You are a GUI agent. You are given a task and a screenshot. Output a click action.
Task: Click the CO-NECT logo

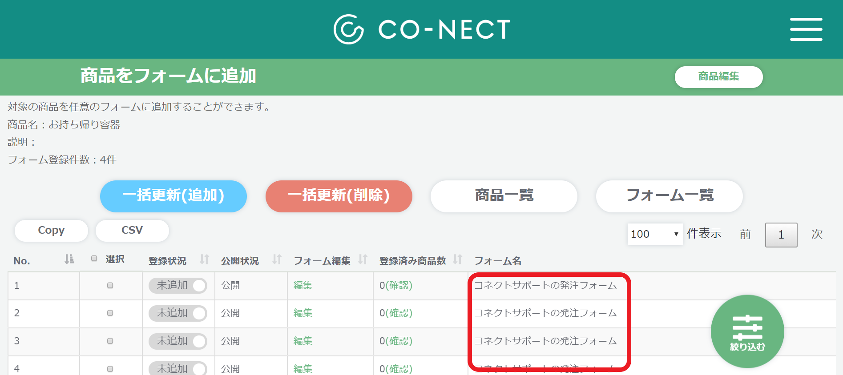pos(422,29)
